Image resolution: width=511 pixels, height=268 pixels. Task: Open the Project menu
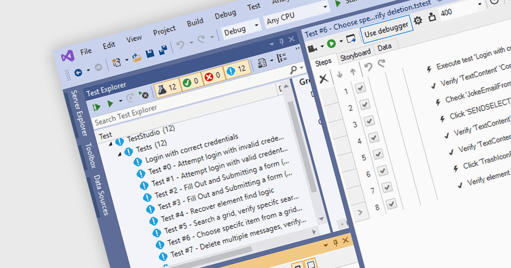coord(164,30)
